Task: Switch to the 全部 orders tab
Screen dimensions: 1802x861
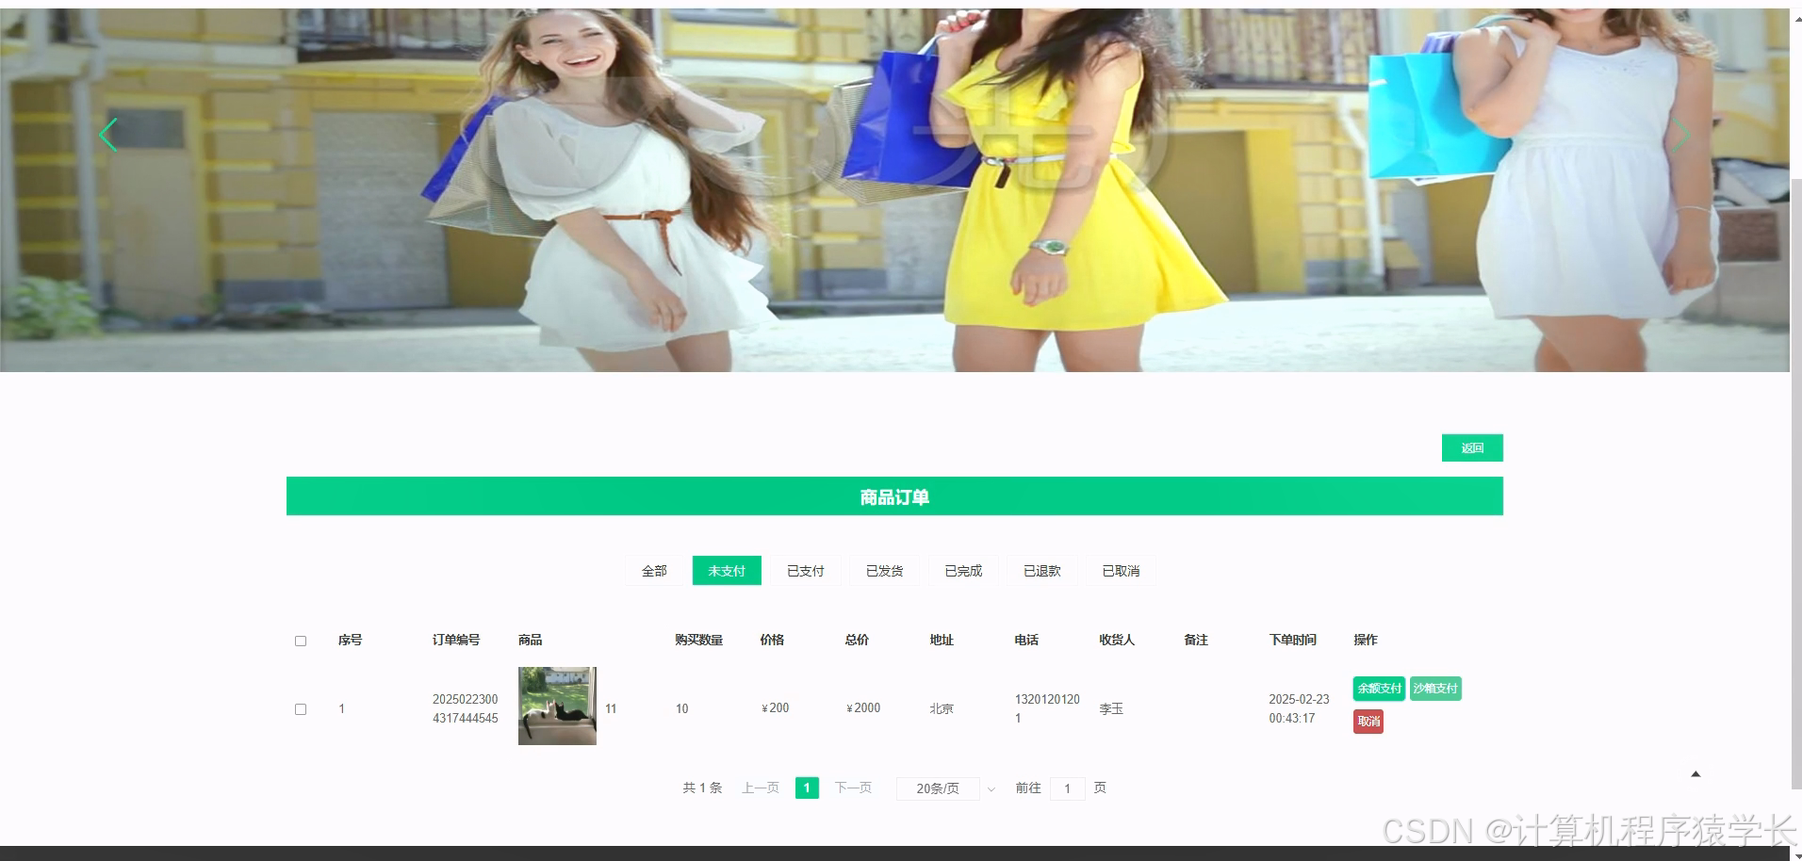Action: [654, 571]
